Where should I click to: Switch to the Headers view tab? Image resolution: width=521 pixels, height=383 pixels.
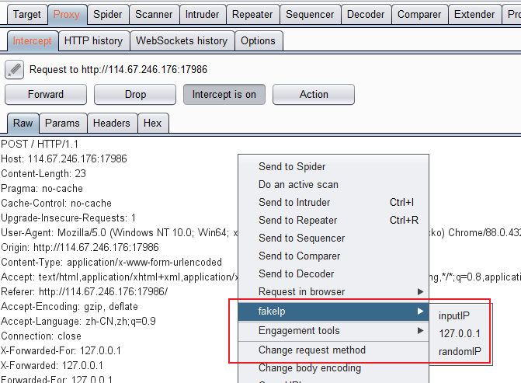111,123
